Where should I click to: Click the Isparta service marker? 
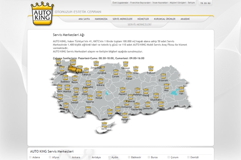[90, 97]
